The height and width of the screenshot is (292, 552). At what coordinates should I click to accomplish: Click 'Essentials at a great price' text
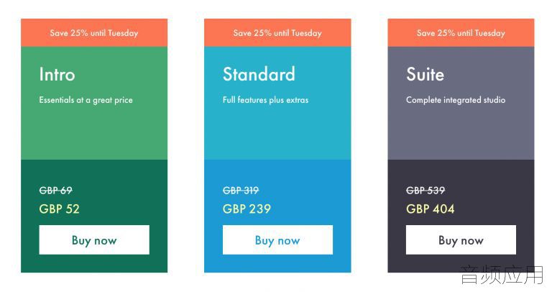coord(86,100)
